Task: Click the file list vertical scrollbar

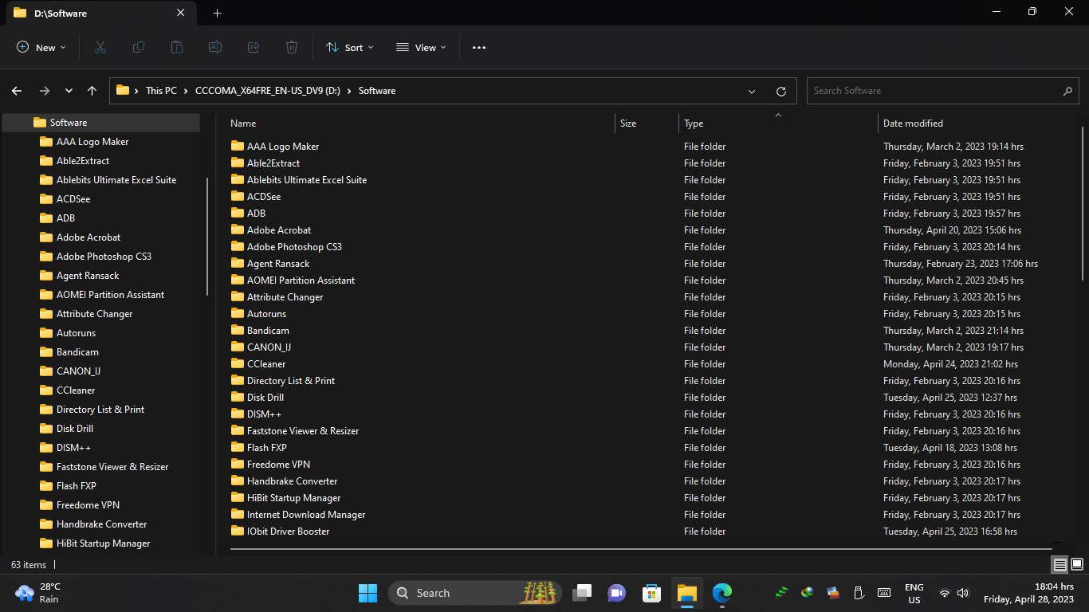Action: [x=1082, y=203]
